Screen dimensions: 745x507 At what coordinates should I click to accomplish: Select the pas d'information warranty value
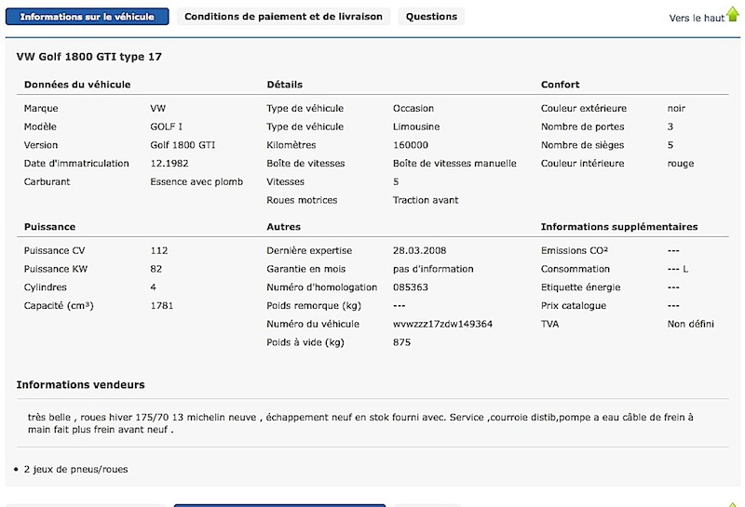(433, 269)
